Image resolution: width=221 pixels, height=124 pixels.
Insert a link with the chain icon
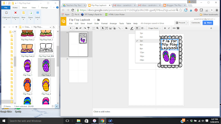coord(174,28)
